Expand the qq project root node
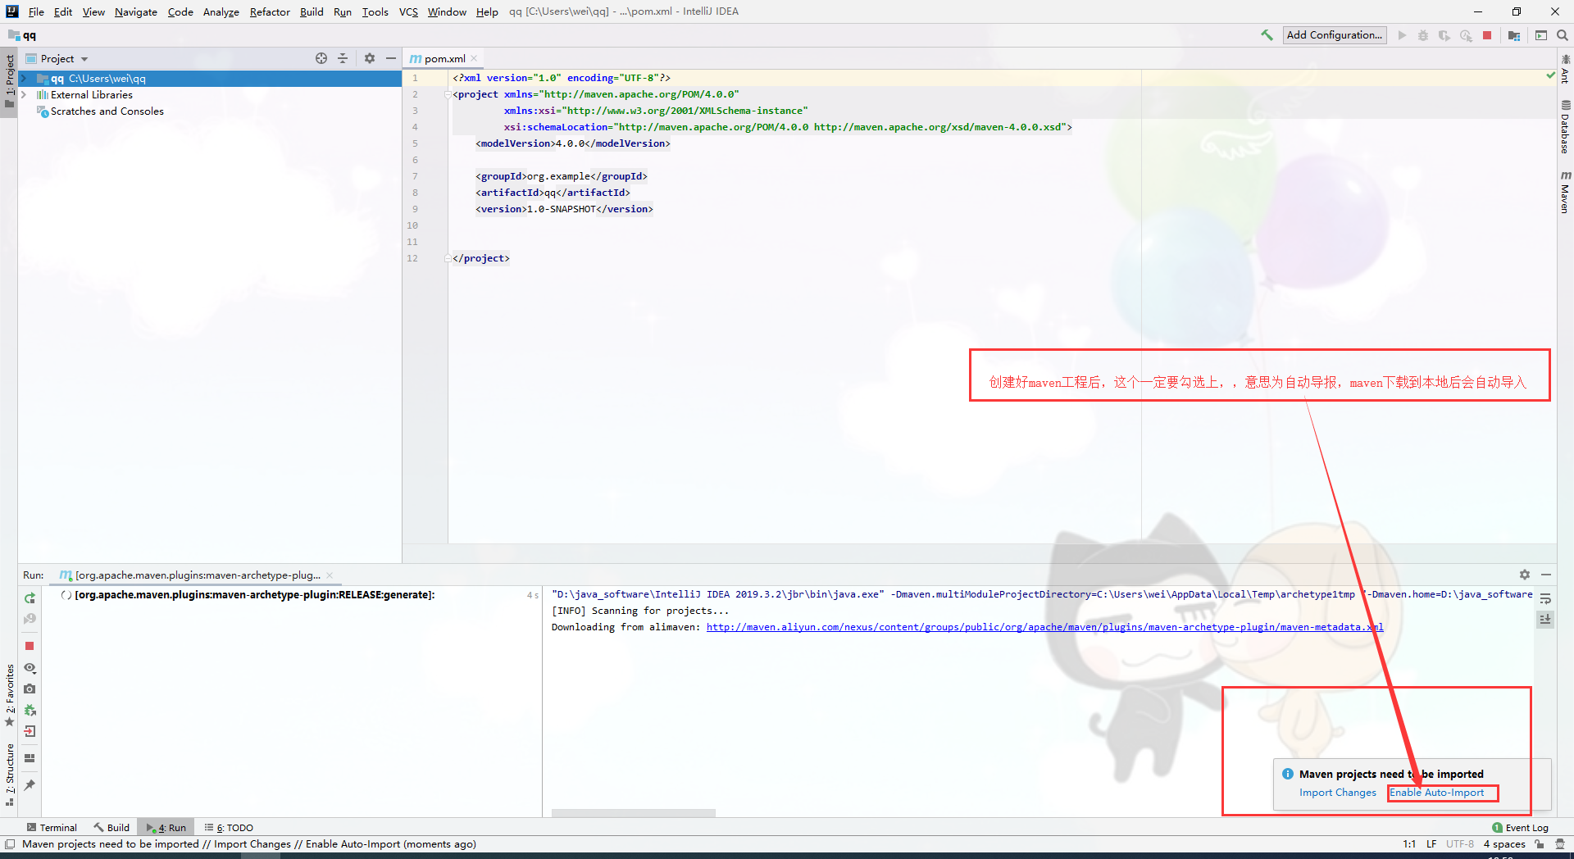Image resolution: width=1574 pixels, height=859 pixels. point(24,79)
